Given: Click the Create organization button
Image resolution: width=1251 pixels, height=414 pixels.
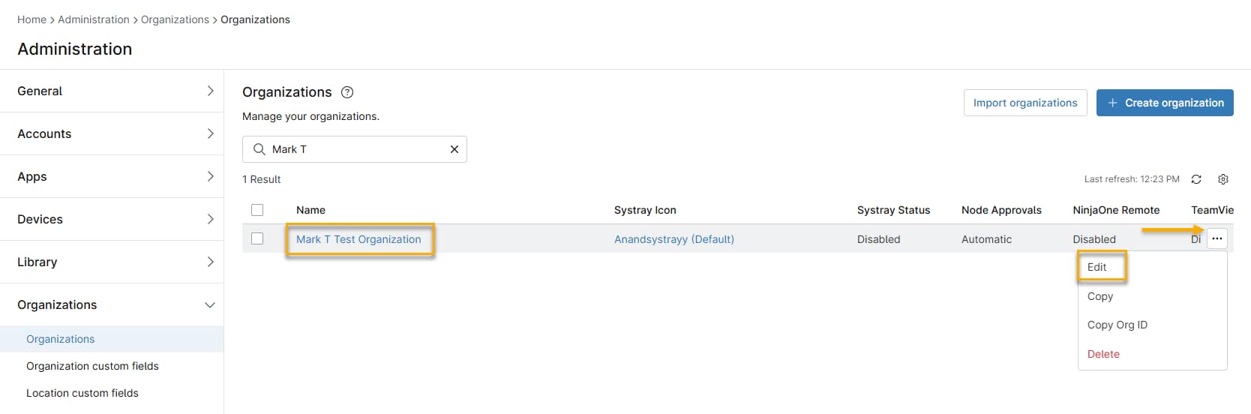Looking at the screenshot, I should click(x=1164, y=103).
